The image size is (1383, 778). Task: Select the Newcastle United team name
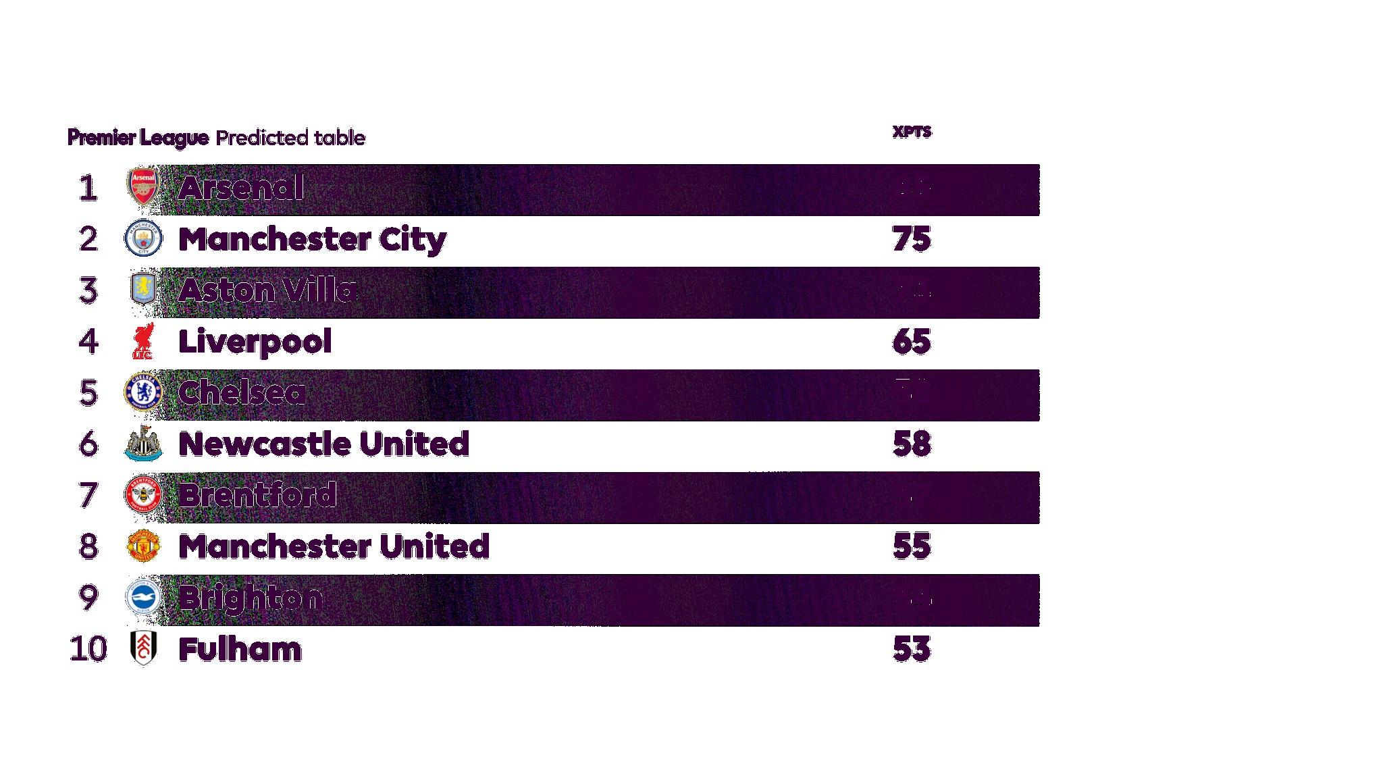click(323, 444)
